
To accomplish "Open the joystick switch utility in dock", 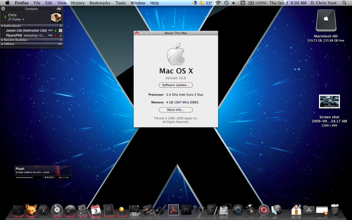I will click(x=251, y=210).
